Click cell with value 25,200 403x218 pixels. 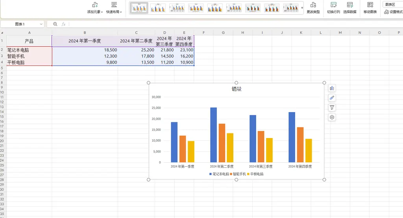pyautogui.click(x=136, y=50)
